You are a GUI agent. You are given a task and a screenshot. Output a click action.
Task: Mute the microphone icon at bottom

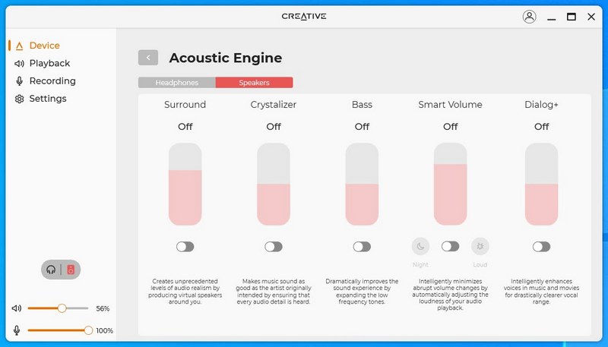click(x=17, y=330)
